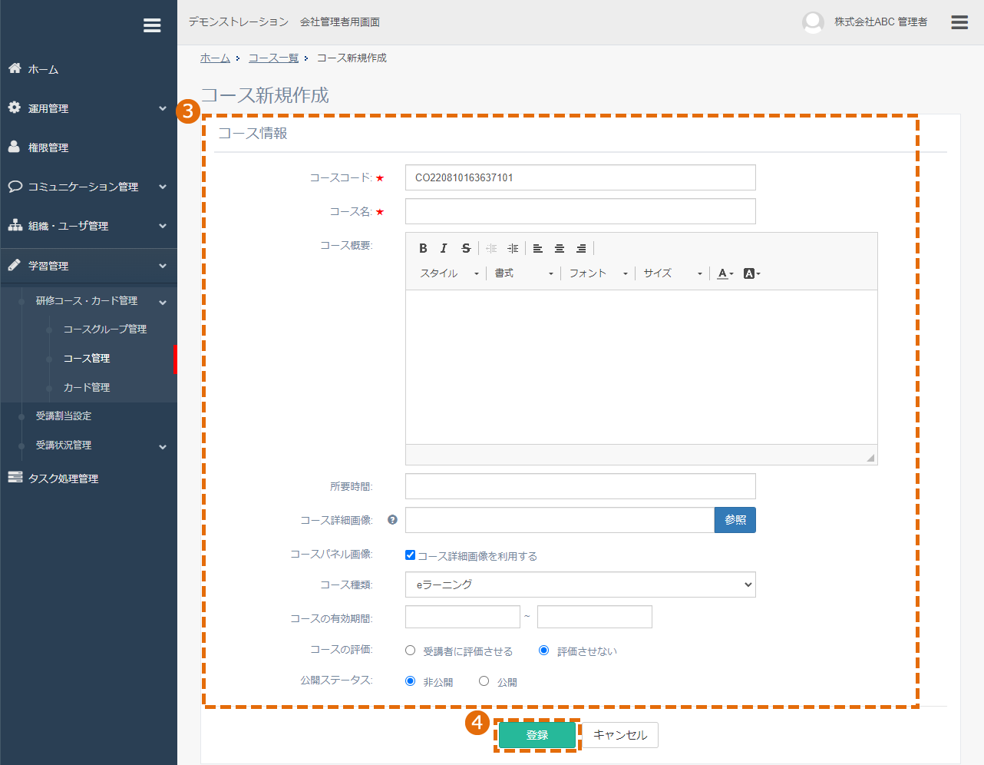The height and width of the screenshot is (765, 984).
Task: Click the speech bubble icon for コミュニケーション管理
Action: point(15,186)
